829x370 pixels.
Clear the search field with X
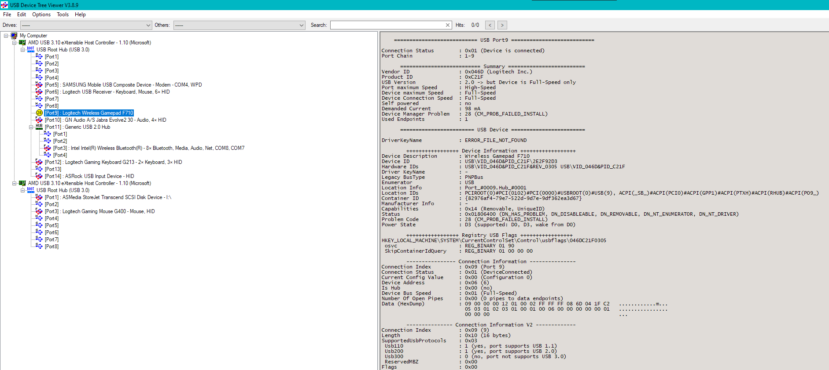(x=448, y=25)
